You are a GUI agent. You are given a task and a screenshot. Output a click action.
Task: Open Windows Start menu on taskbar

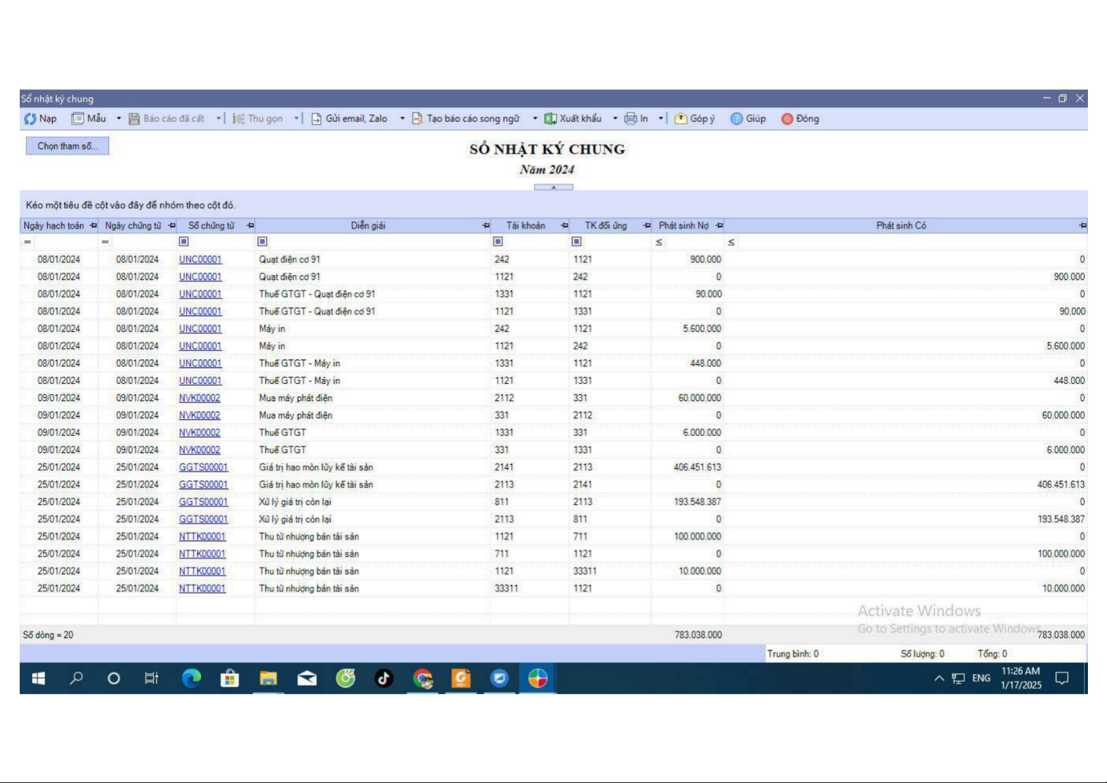(38, 678)
